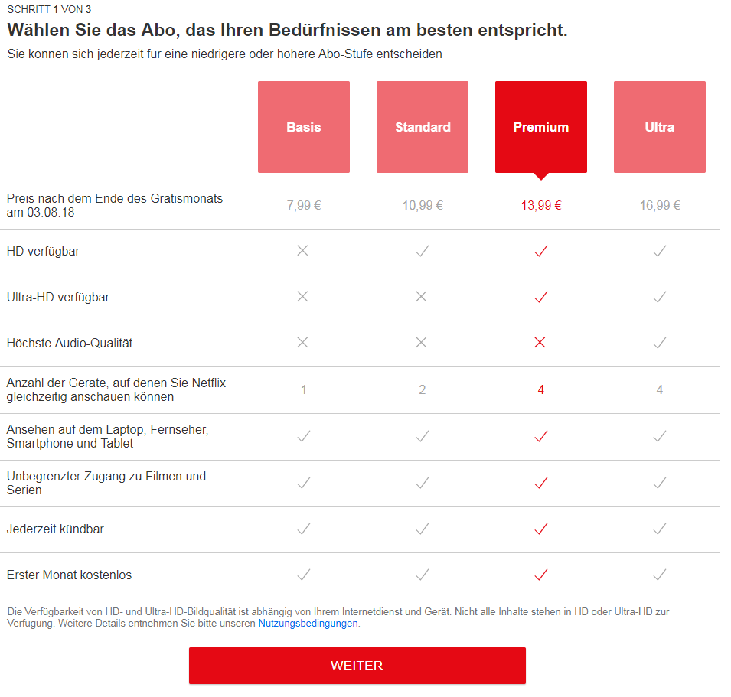Click red Premium checkmark for Ultra-HD verfügbar
This screenshot has width=731, height=697.
pos(541,297)
